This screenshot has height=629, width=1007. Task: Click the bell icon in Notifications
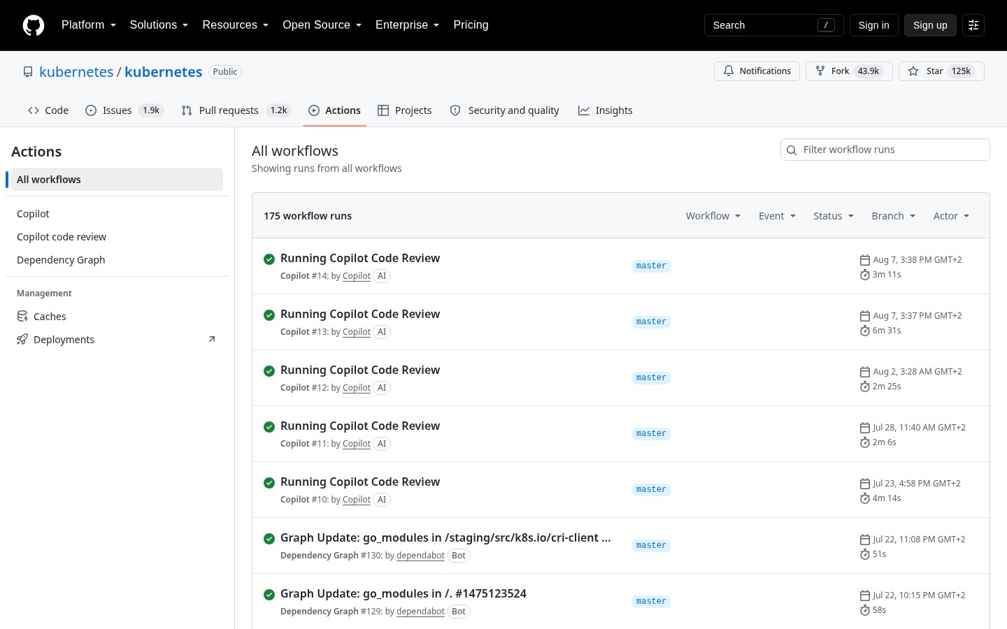coord(729,71)
